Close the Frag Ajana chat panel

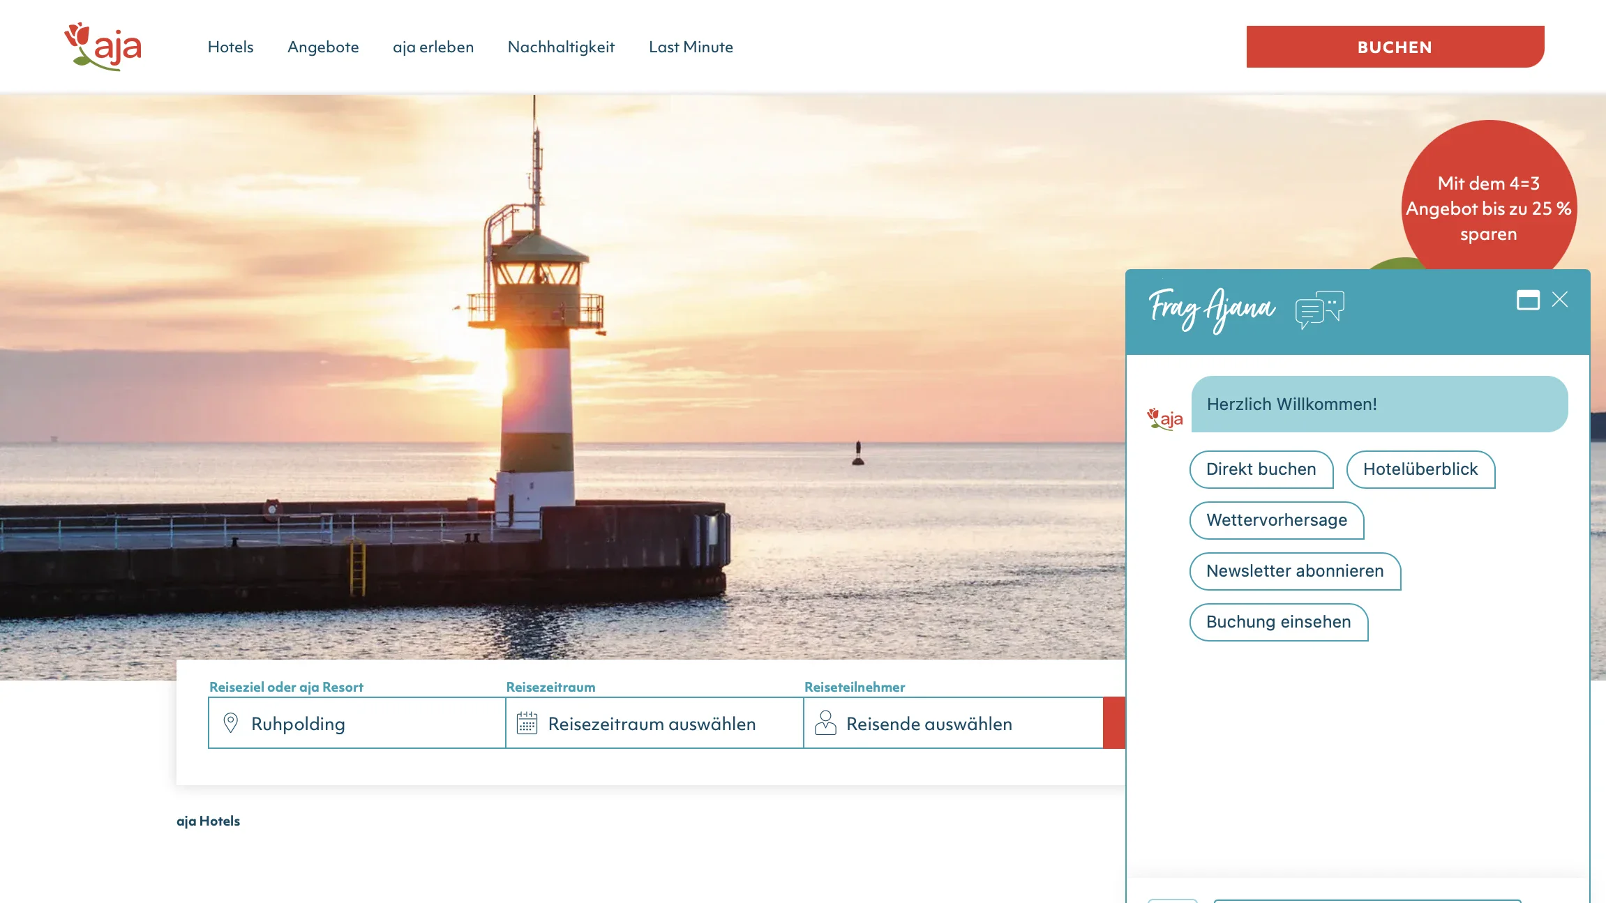click(x=1560, y=300)
